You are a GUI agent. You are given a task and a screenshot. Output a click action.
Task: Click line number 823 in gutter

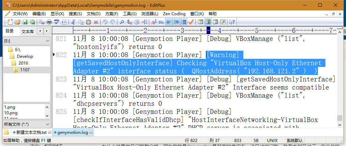tap(61, 79)
